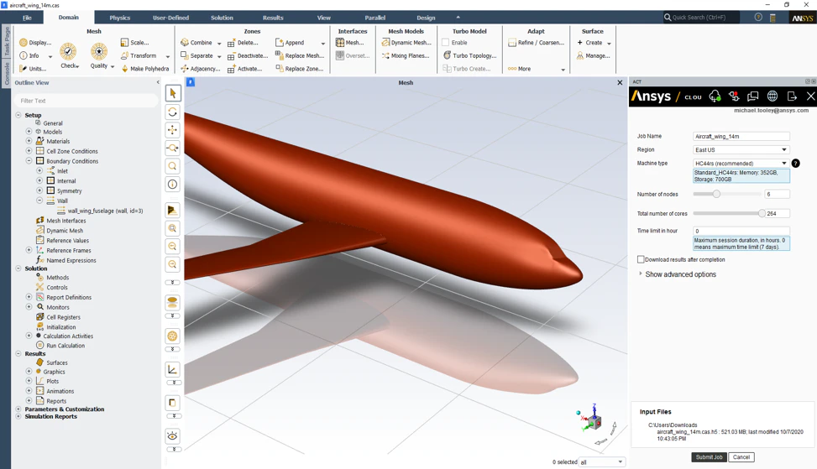Open the Task Page side tab
This screenshot has width=817, height=469.
(x=6, y=42)
